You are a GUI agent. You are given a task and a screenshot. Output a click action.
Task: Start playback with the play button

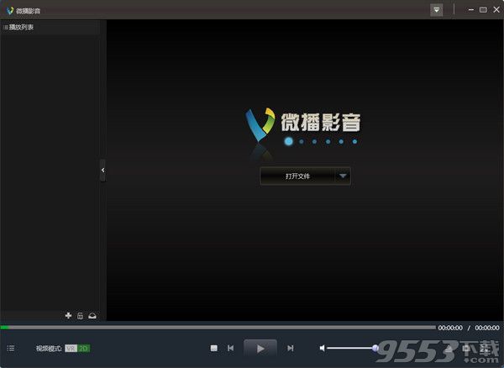pyautogui.click(x=260, y=349)
